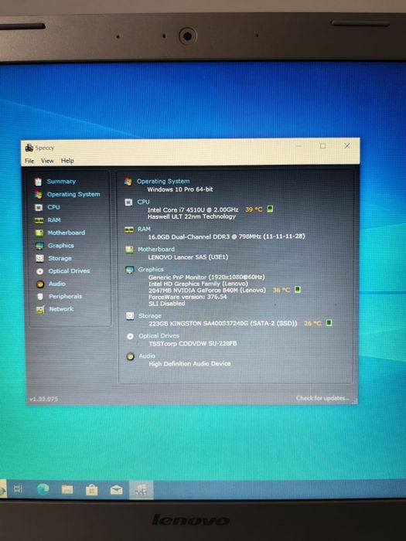Open the View menu
This screenshot has width=406, height=541.
(47, 161)
